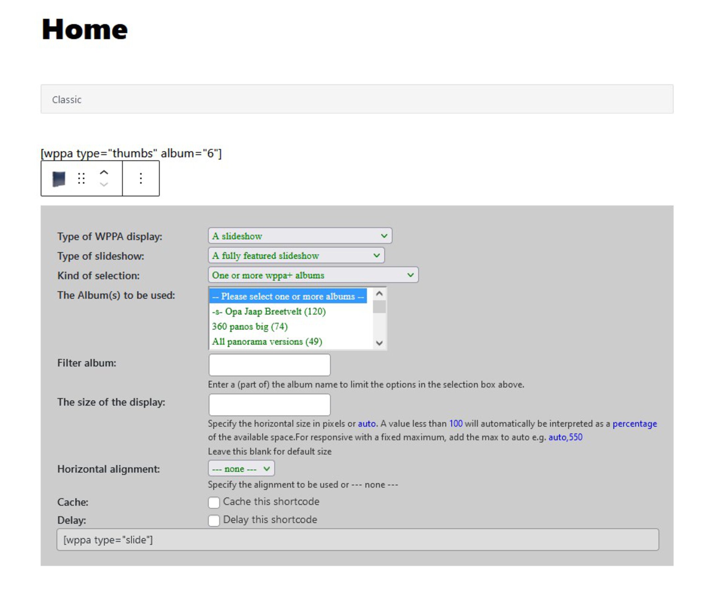
Task: Select album 360 panos big (74)
Action: [249, 327]
